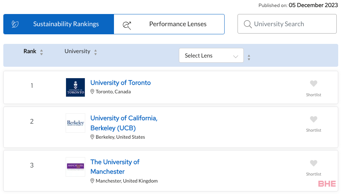Screen dimensions: 343x194
Task: Click the Shortlist label in the Berkeley row
Action: click(x=313, y=130)
